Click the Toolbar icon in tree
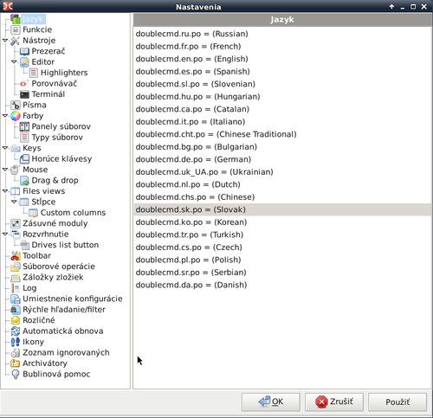Screen dimensions: 433x418 16,256
